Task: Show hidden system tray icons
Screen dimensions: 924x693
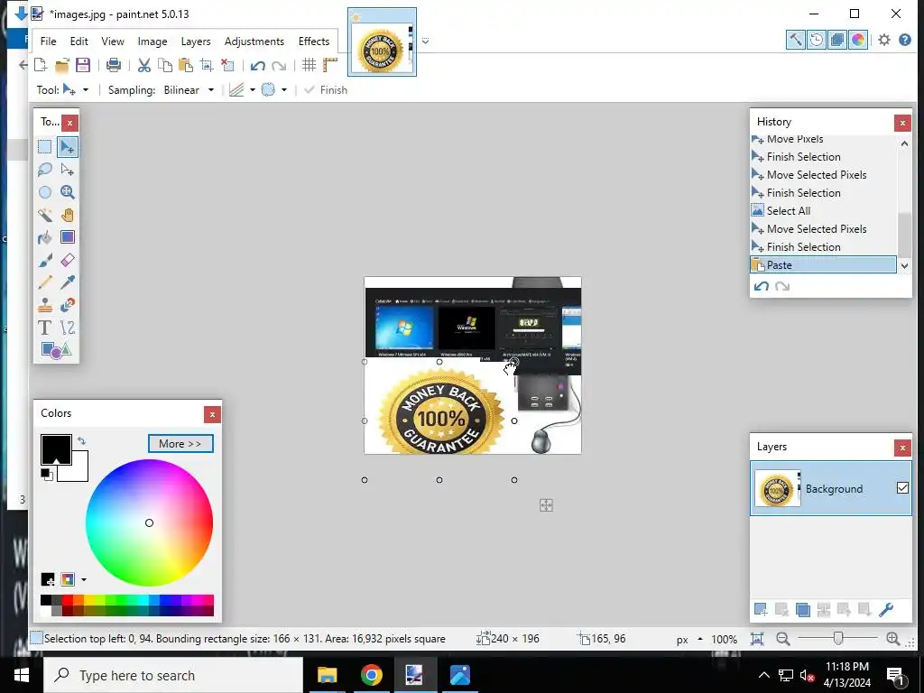Action: coord(763,675)
